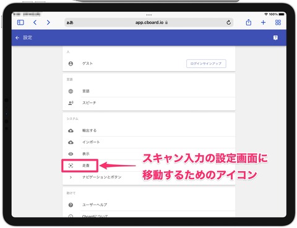
Task: Click the インポート cloud icon
Action: click(x=71, y=142)
